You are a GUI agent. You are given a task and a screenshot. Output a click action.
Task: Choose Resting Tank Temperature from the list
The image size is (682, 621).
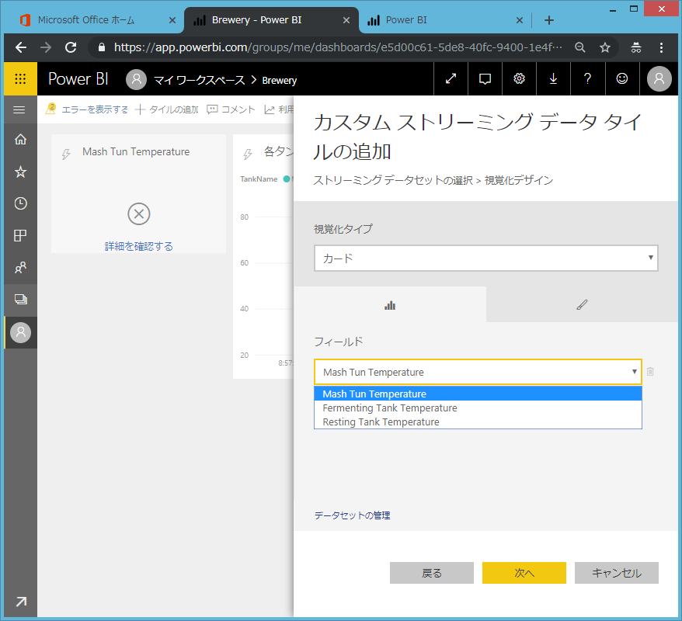pyautogui.click(x=478, y=422)
